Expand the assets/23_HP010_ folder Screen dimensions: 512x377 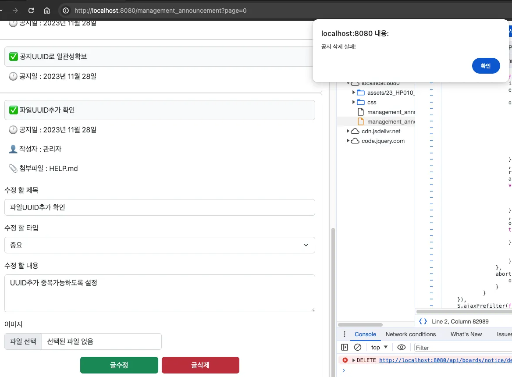point(353,92)
